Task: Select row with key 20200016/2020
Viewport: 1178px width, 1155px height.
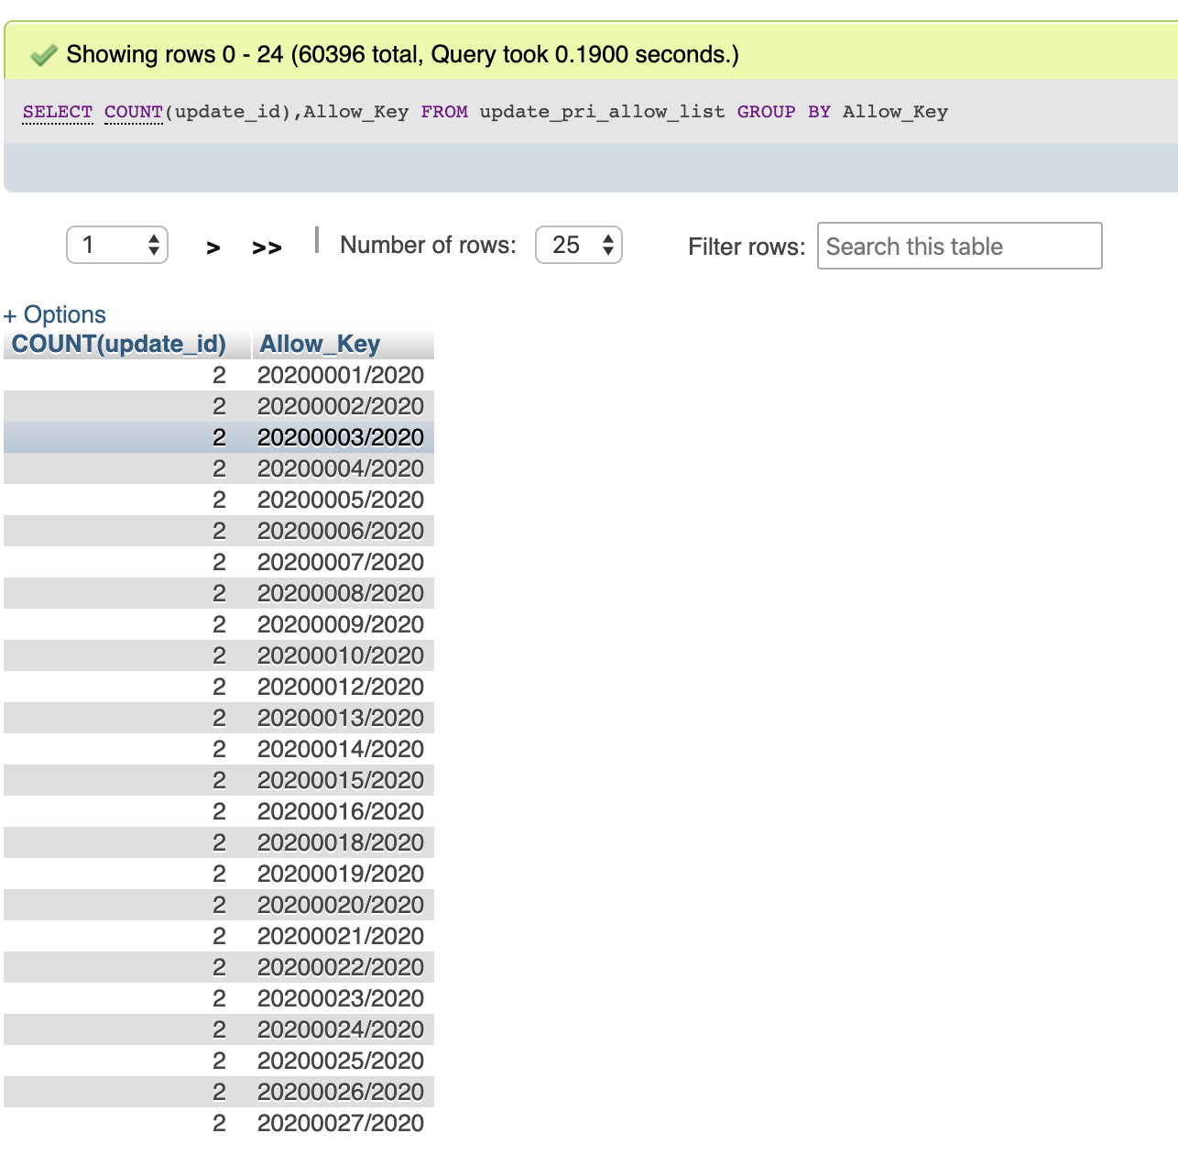Action: pyautogui.click(x=219, y=811)
